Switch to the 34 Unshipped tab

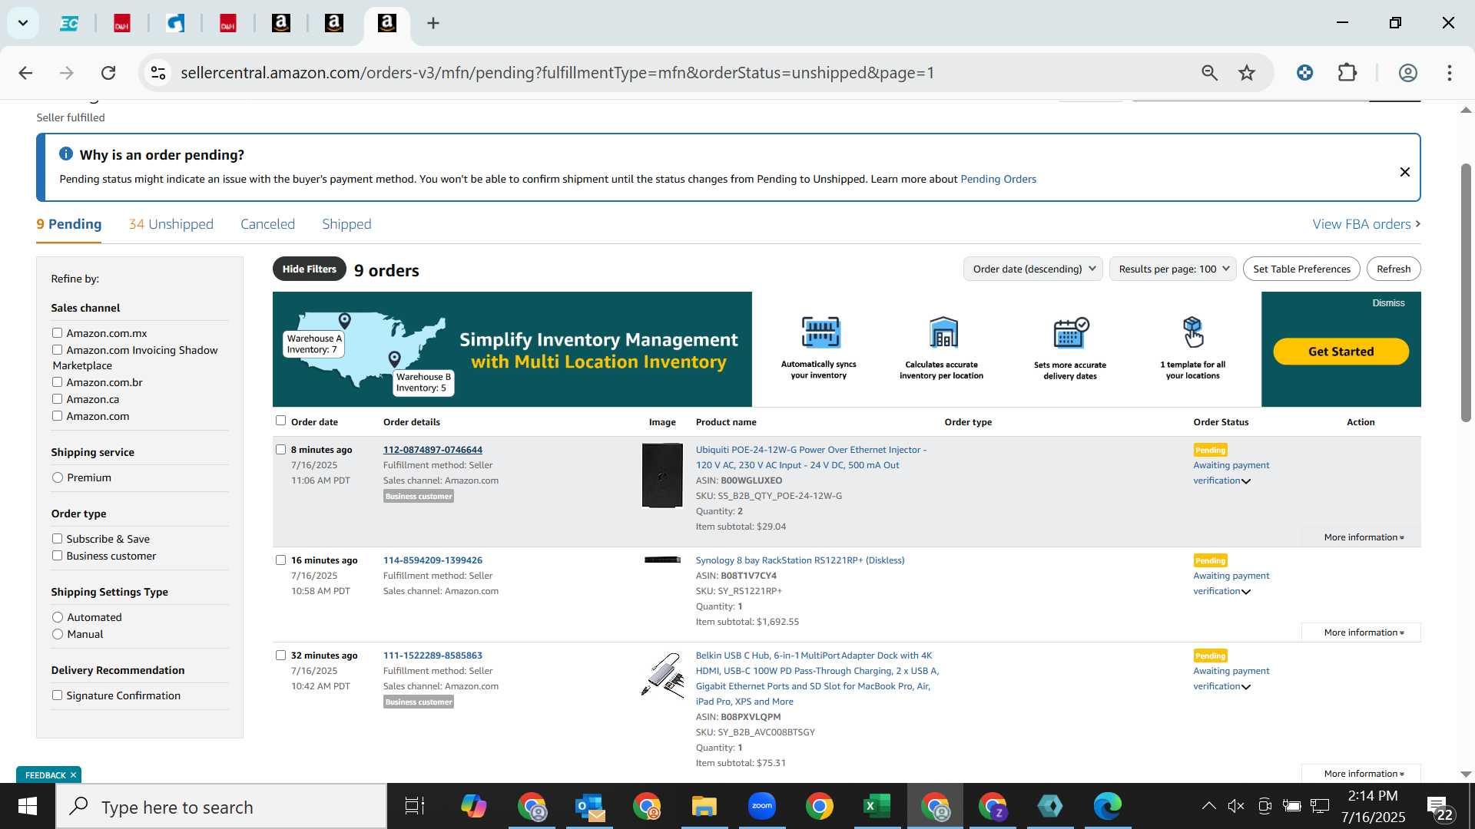click(171, 224)
